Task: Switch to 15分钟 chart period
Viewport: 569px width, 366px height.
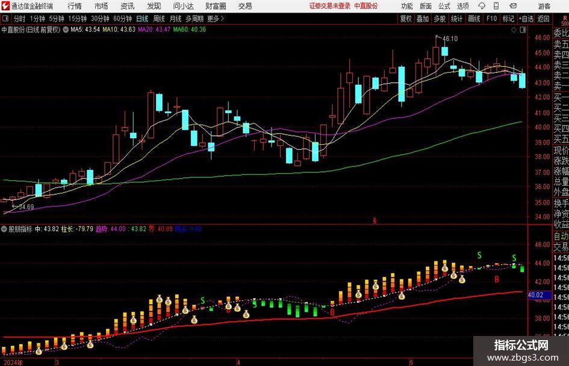Action: pos(77,19)
